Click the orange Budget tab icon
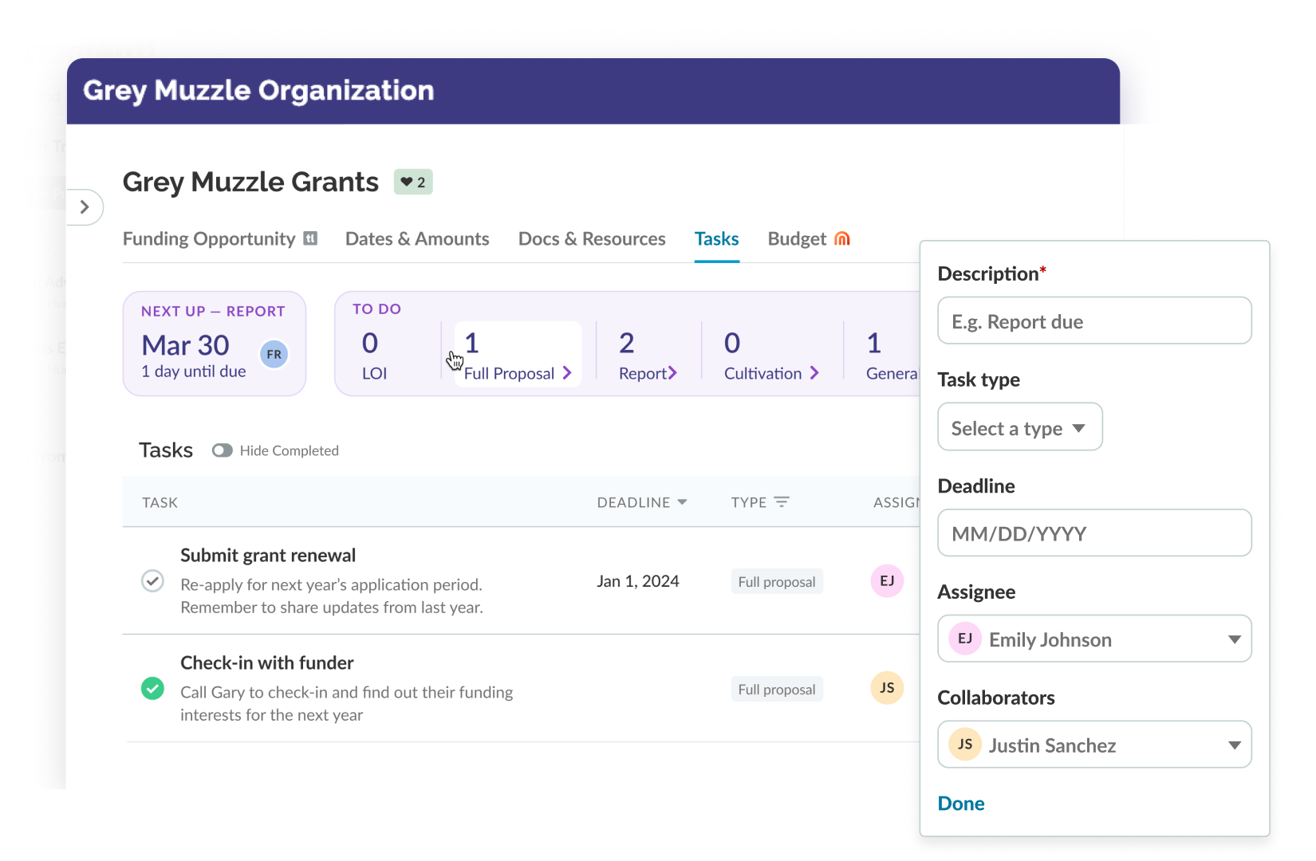1316x861 pixels. pyautogui.click(x=842, y=238)
